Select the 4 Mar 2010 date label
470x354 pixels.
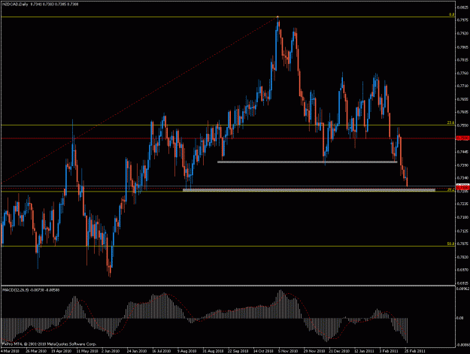pyautogui.click(x=11, y=351)
